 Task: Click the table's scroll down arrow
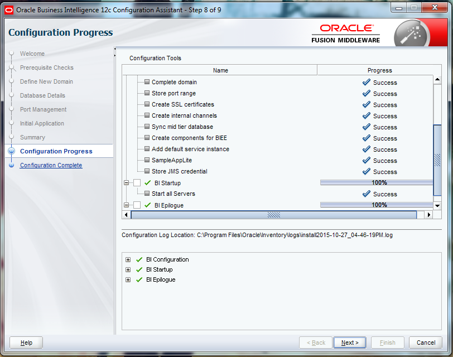437,206
